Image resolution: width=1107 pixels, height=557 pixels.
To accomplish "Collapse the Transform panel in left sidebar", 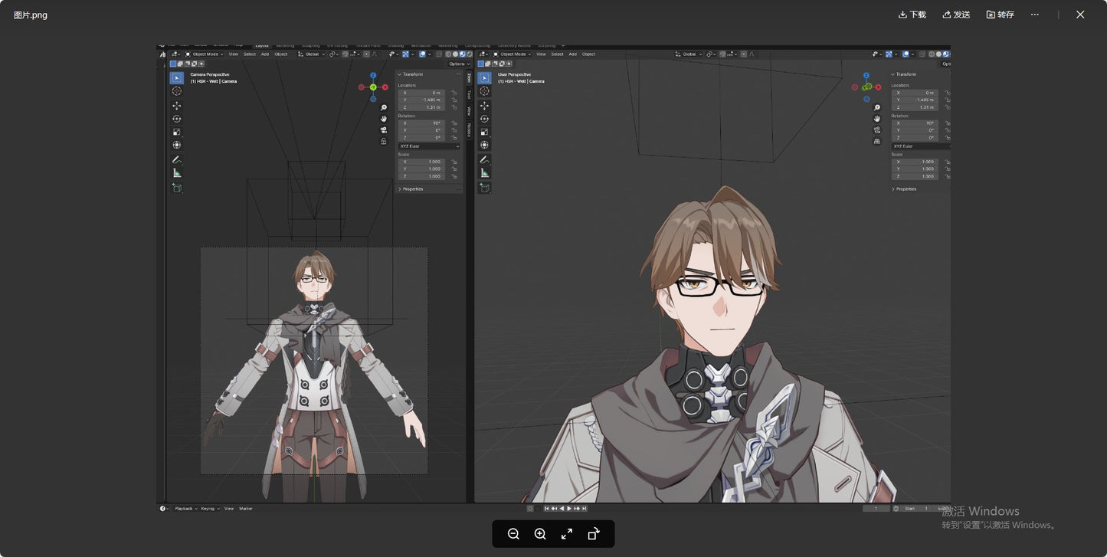I will tap(410, 74).
